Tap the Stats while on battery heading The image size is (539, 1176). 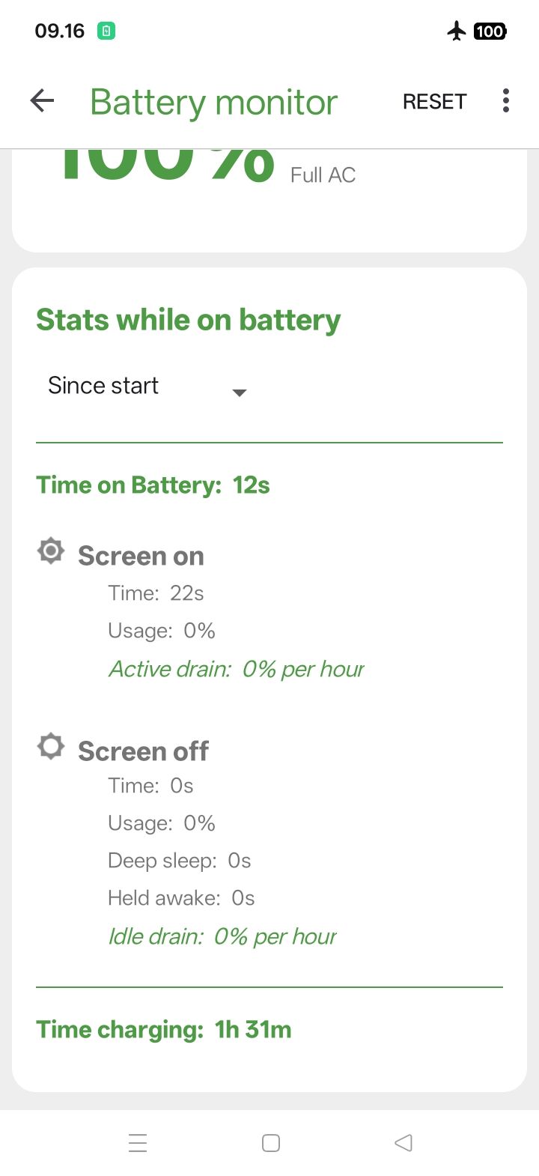point(189,320)
